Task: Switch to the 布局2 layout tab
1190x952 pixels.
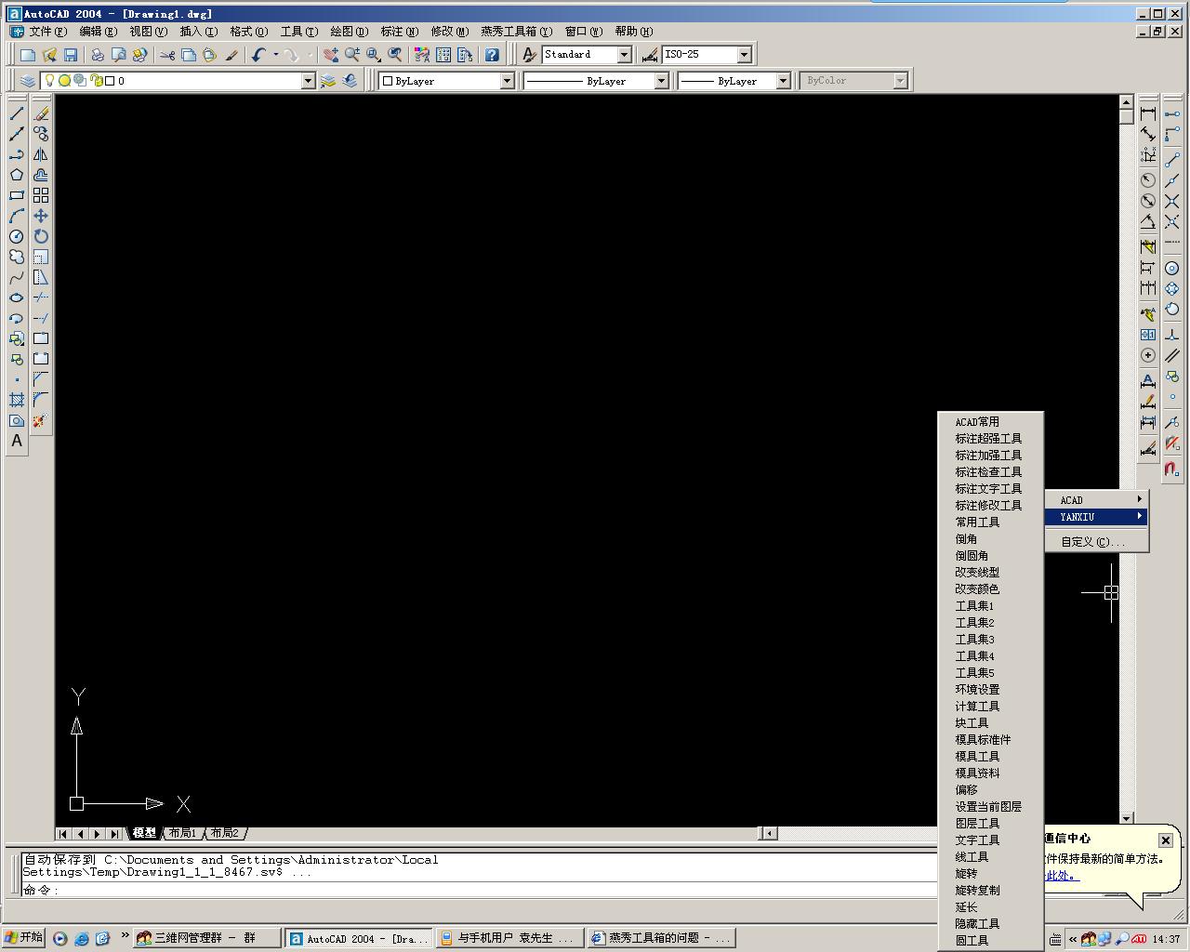Action: (x=225, y=833)
